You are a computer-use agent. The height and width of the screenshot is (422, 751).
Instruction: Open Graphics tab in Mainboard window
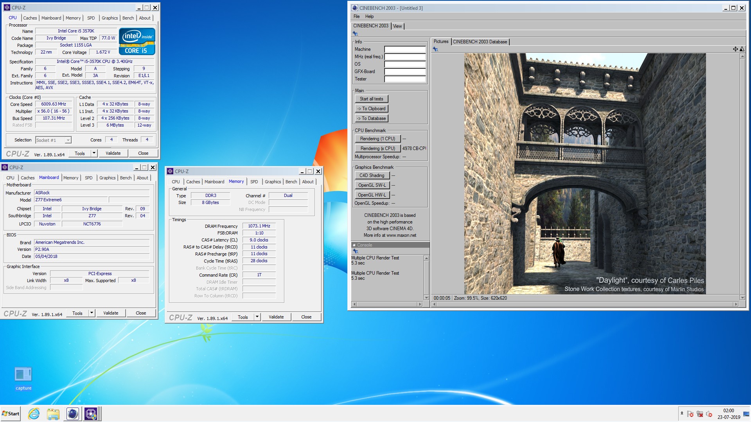coord(107,178)
